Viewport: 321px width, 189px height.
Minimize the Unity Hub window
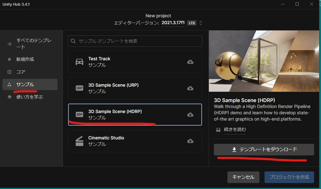point(283,4)
